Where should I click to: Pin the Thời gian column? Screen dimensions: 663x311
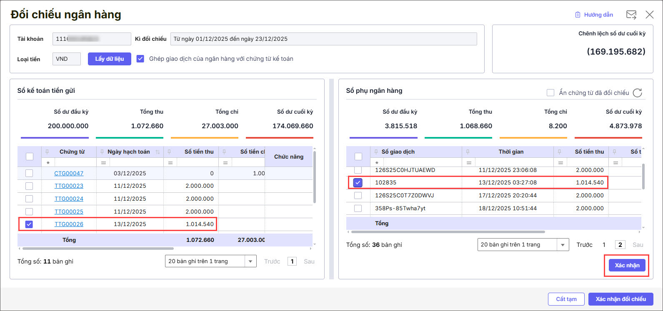point(468,152)
